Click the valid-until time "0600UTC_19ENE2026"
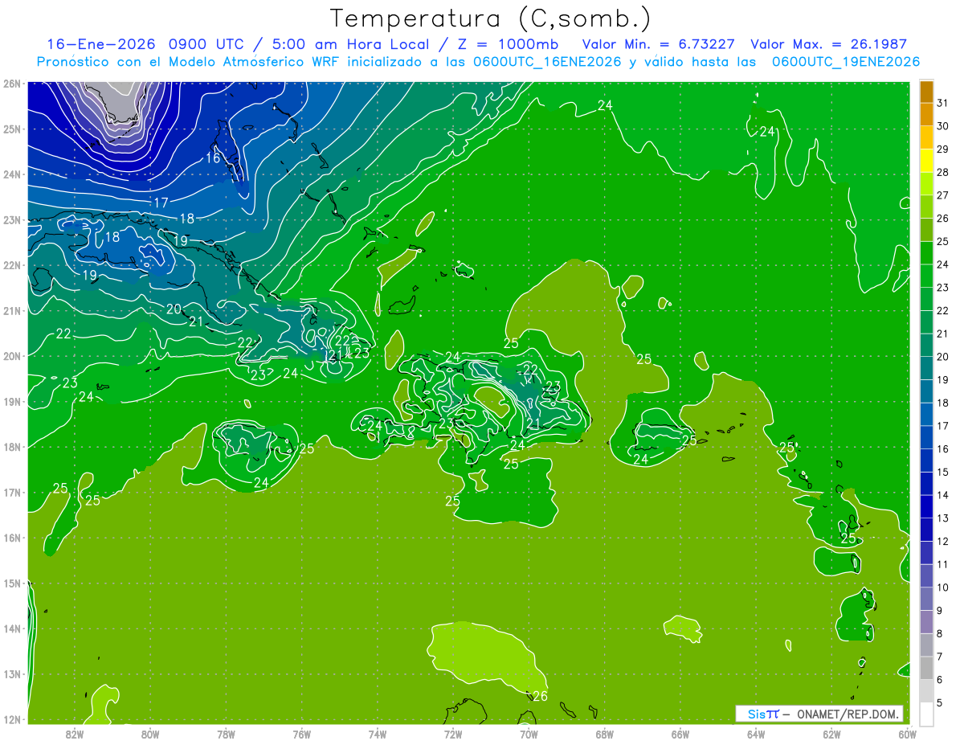 pos(845,62)
